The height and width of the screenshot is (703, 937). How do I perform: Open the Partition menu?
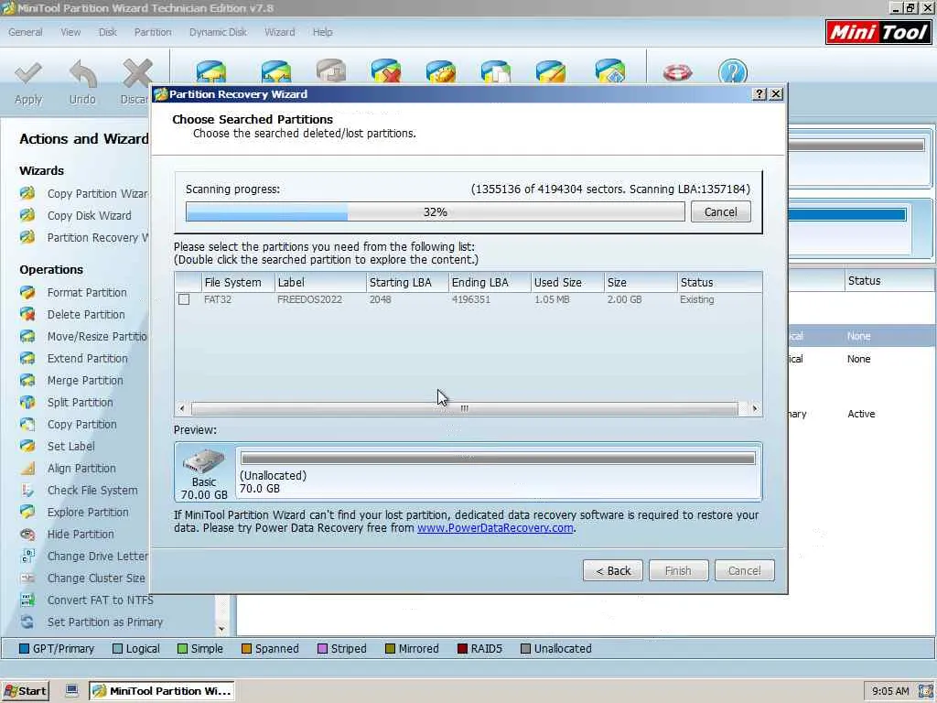point(153,32)
